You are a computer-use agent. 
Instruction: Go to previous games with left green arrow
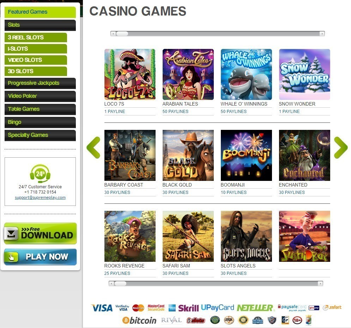pyautogui.click(x=93, y=147)
